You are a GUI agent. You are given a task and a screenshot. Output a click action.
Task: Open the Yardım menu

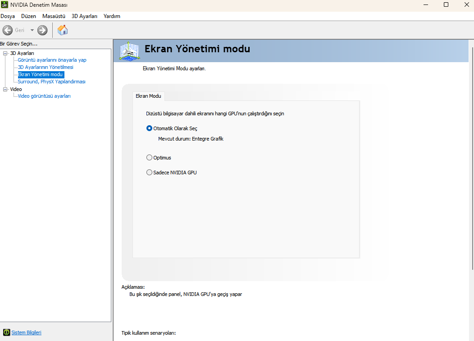pyautogui.click(x=112, y=16)
